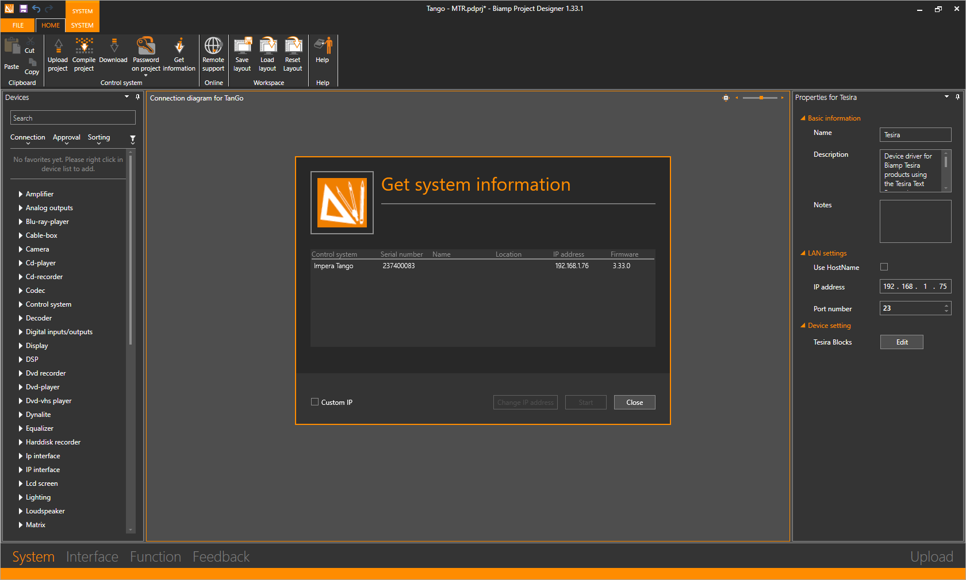
Task: Collapse the LAN settings section
Action: click(803, 253)
